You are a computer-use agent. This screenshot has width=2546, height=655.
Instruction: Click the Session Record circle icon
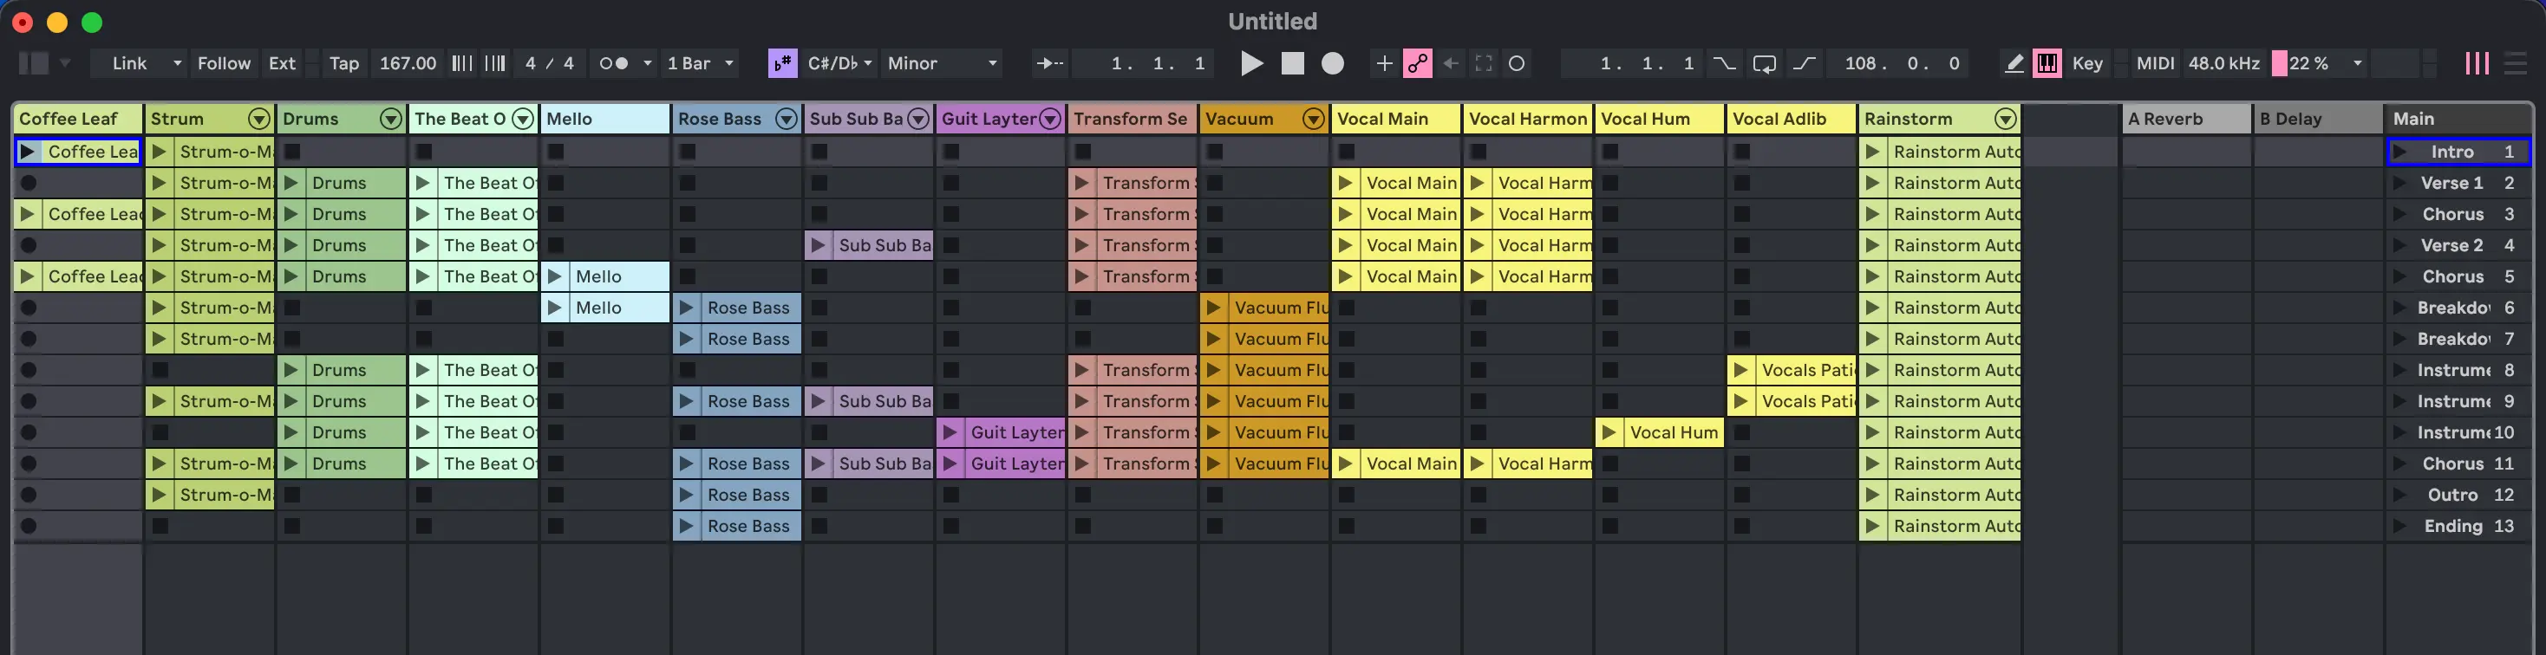click(1516, 63)
